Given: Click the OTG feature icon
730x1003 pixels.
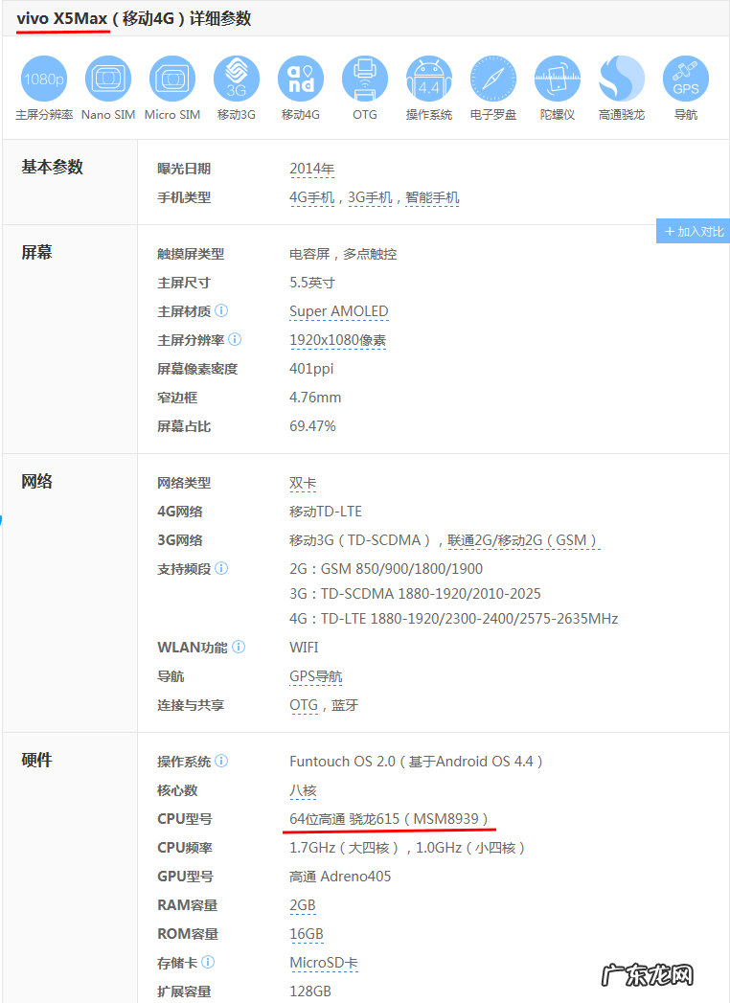Looking at the screenshot, I should pos(365,79).
